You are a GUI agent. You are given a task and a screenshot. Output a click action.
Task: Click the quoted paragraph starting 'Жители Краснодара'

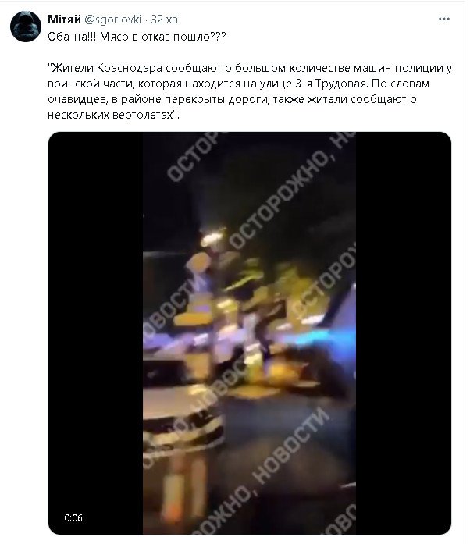250,91
